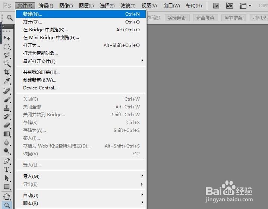Open the 帮助(H) menu
This screenshot has width=268, height=209.
(194, 6)
